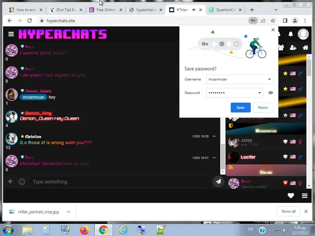Viewport: 315px width, 236px height.
Task: Open the calculator from the taskbar
Action: coord(46,230)
